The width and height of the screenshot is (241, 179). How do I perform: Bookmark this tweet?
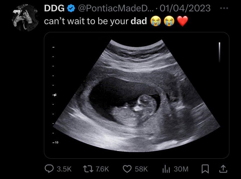205,169
